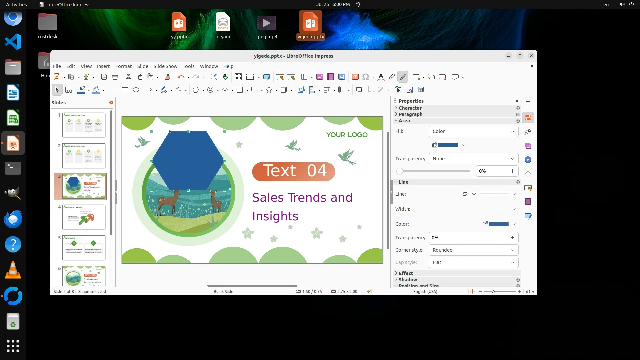Image resolution: width=640 pixels, height=360 pixels.
Task: Click the Undo icon
Action: [181, 77]
